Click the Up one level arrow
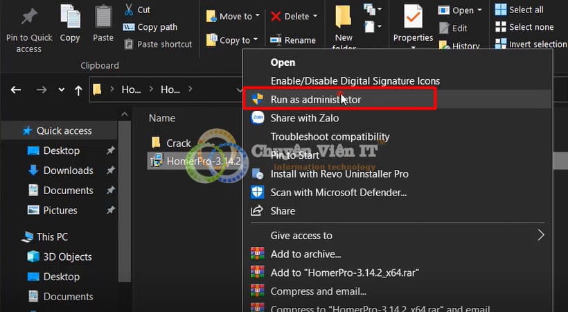 click(78, 90)
